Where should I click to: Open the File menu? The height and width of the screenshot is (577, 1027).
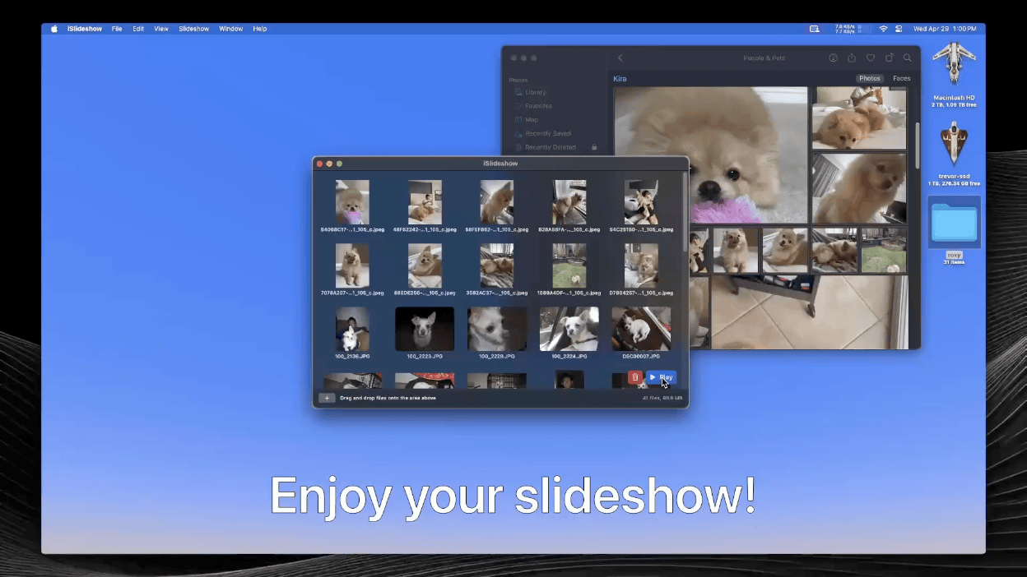117,29
